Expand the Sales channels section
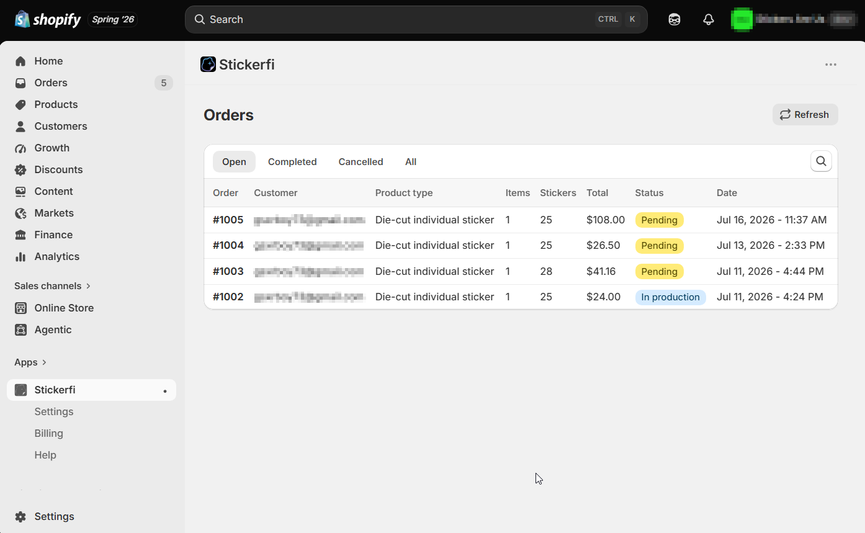 pyautogui.click(x=53, y=286)
